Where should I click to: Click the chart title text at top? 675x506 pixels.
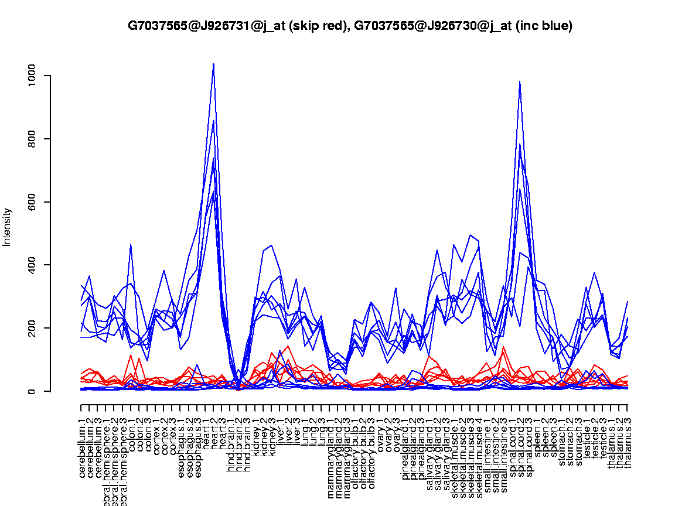(350, 26)
